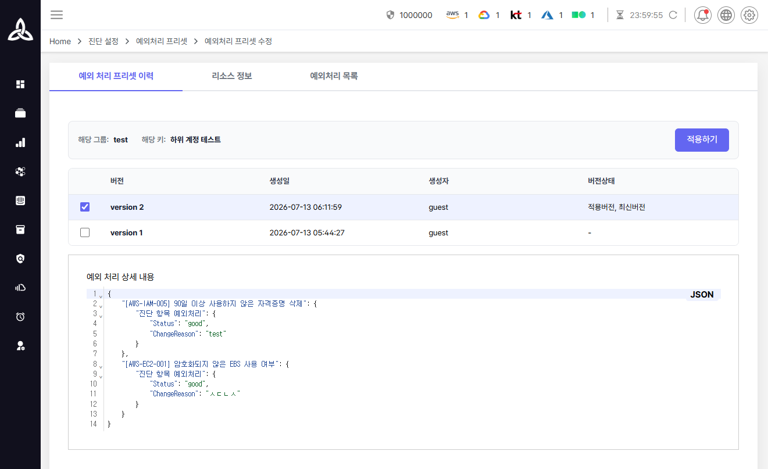Click the date 2026-07-13 05:44:27

pos(306,232)
